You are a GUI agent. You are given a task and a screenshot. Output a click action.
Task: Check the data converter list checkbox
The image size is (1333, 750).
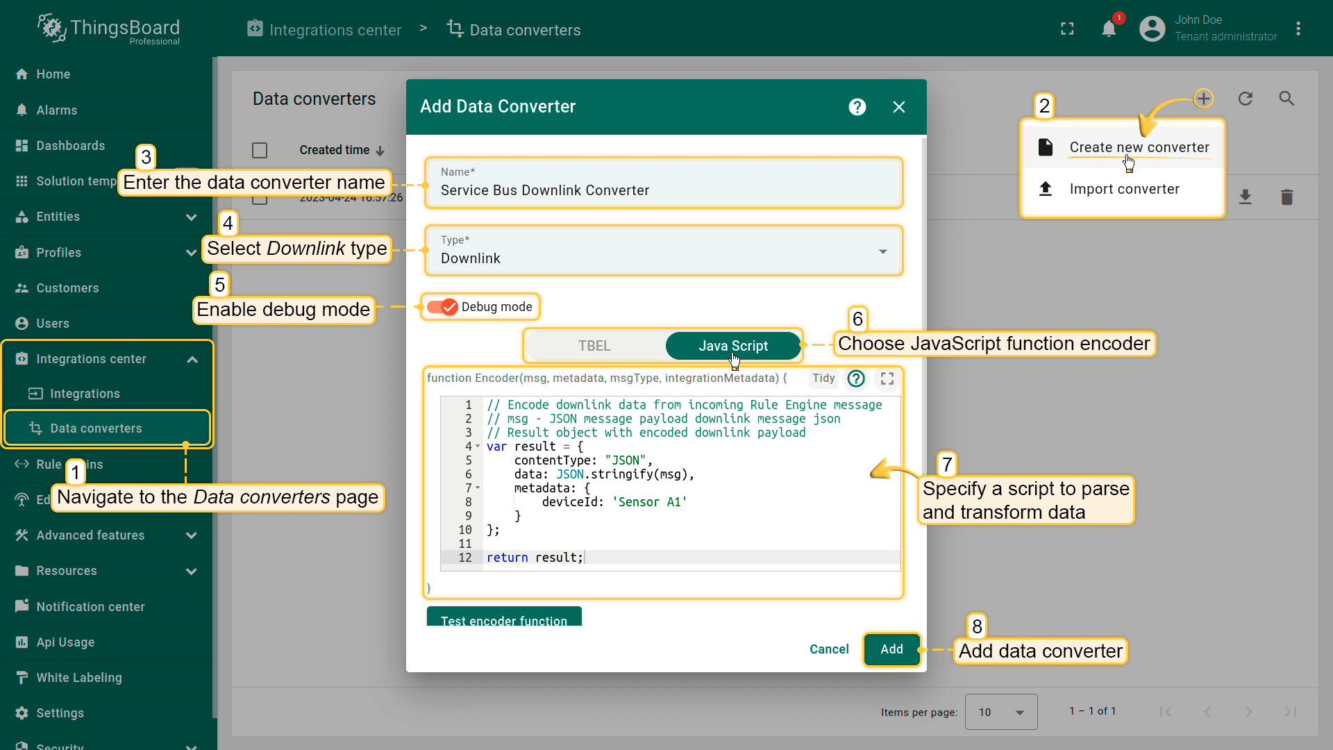[x=260, y=149]
